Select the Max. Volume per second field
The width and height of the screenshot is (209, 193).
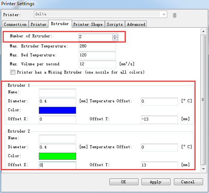pyautogui.click(x=97, y=64)
